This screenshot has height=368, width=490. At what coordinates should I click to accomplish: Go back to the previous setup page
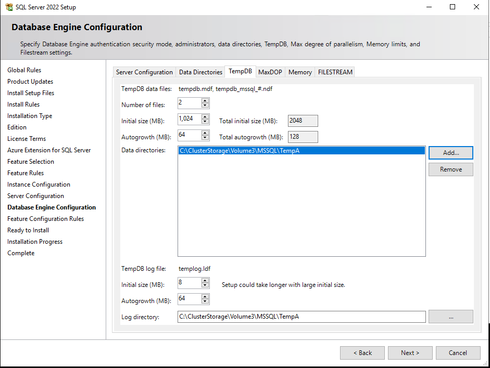(x=362, y=353)
